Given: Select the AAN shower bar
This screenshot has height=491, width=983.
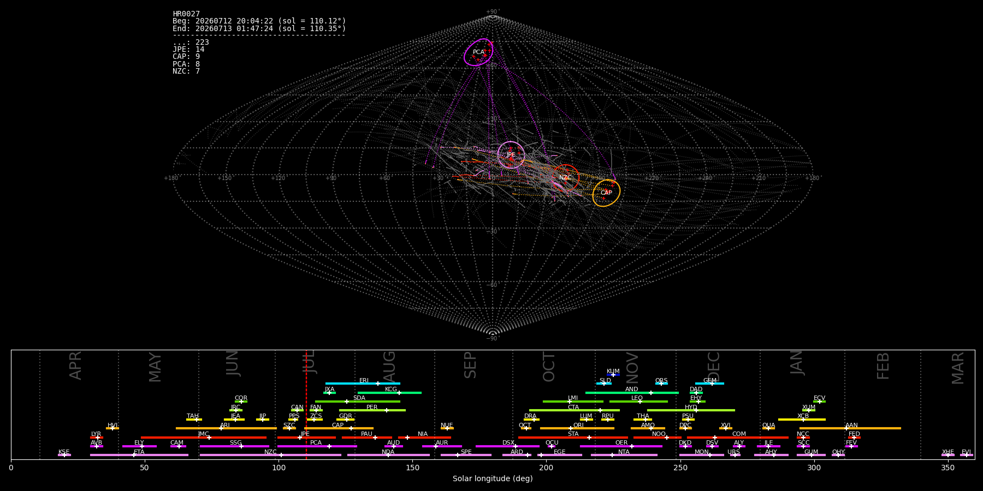Looking at the screenshot, I should coord(850,428).
